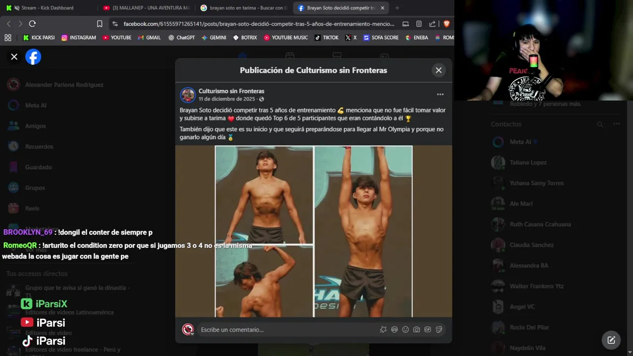Click the facebook.com address bar

[x=258, y=24]
